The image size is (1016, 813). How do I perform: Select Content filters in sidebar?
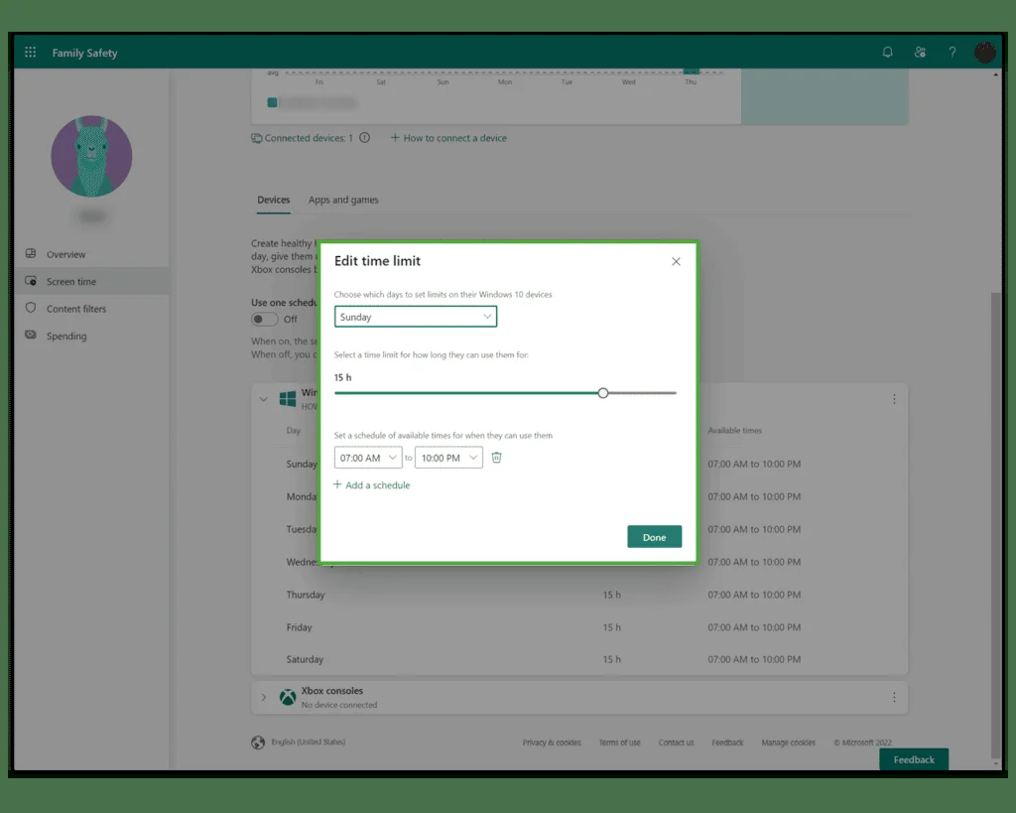75,309
